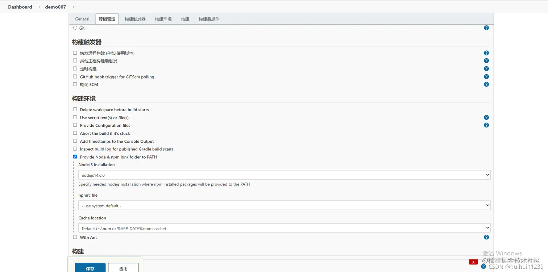
Task: Switch to 构建环境 tab
Action: click(163, 19)
